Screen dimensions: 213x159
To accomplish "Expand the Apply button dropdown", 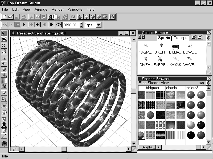I will [154, 147].
